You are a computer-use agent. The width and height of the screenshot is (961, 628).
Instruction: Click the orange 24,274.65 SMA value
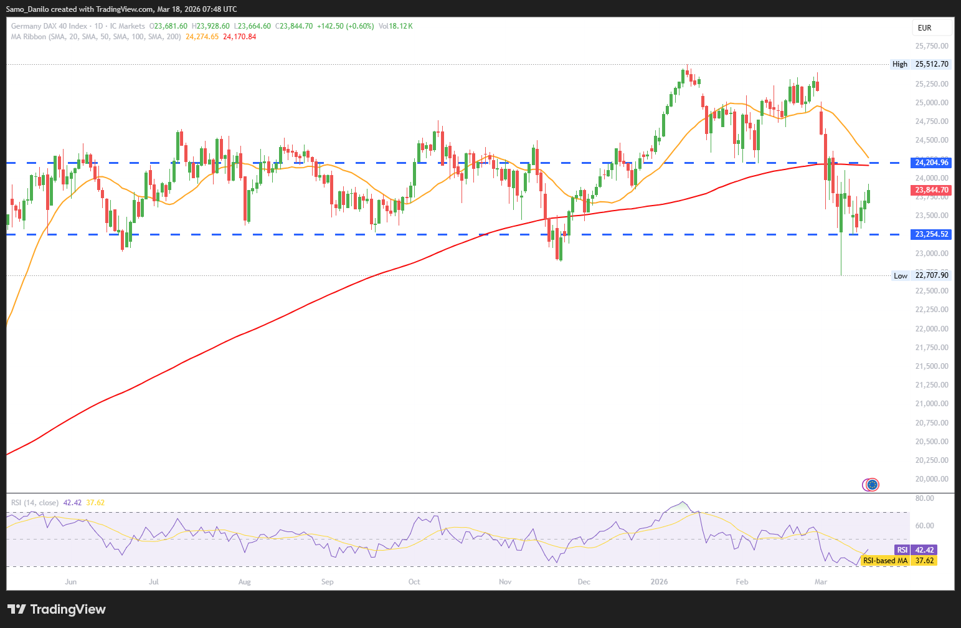(x=202, y=37)
